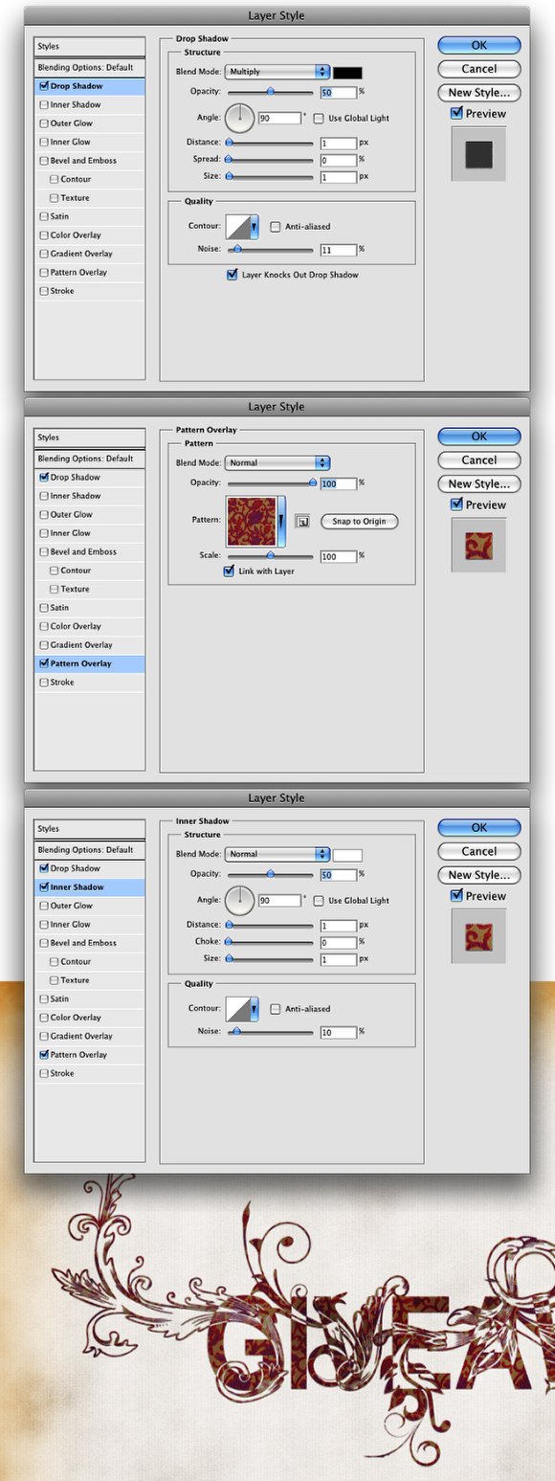Screen dimensions: 555x1481
Task: Click Cancel in the Pattern Overlay dialog
Action: pos(479,460)
